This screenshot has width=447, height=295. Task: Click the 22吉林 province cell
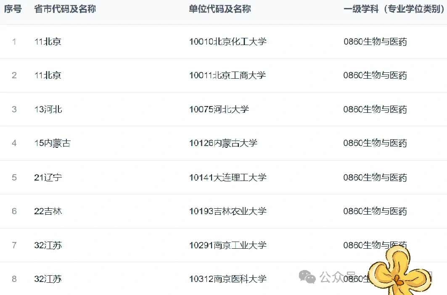(x=48, y=211)
